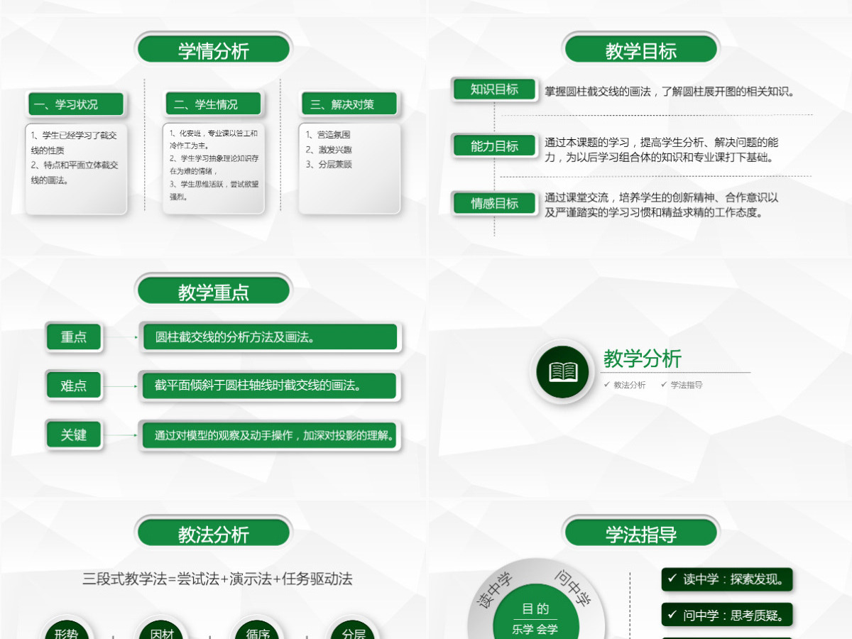The width and height of the screenshot is (852, 639).
Task: Click the 掌握圆柱截交线的画法 sentence
Action: click(670, 92)
